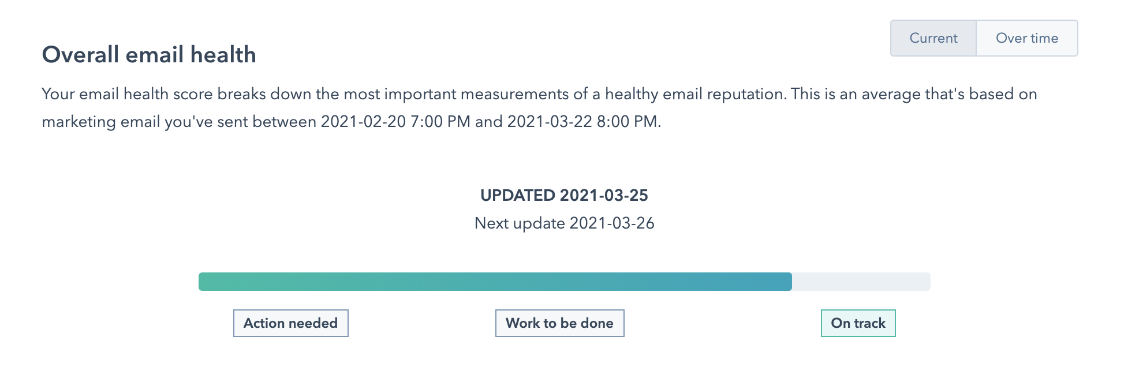This screenshot has height=374, width=1128.
Task: Click the middle of the filled health bar
Action: click(x=495, y=282)
